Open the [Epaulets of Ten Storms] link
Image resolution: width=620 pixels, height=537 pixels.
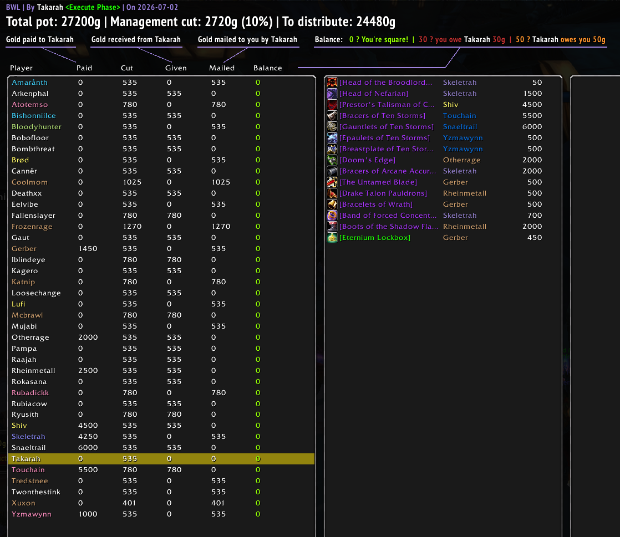(x=384, y=137)
